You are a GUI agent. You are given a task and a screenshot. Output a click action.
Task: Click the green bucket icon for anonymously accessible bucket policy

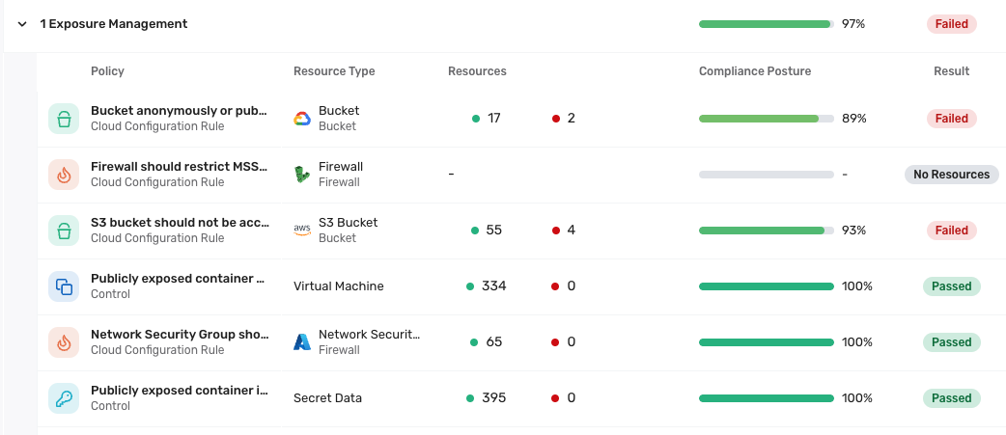(64, 119)
